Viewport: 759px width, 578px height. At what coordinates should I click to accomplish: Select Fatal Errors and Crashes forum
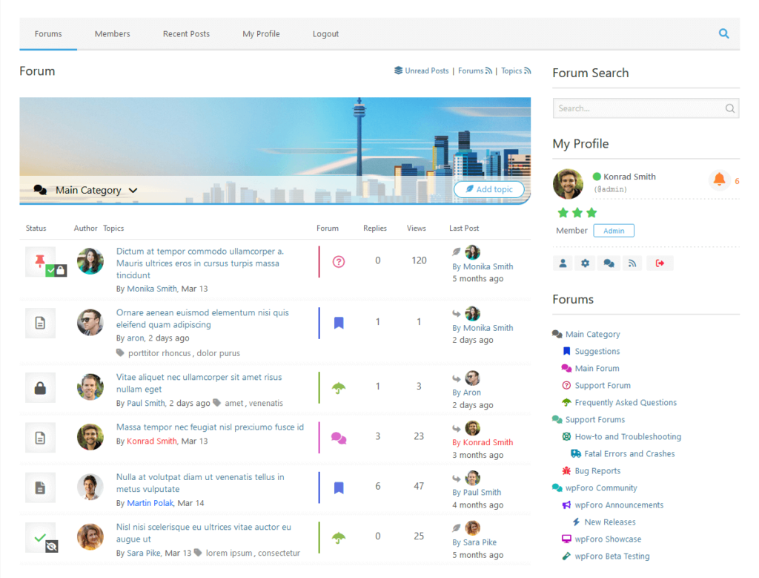[x=629, y=453]
